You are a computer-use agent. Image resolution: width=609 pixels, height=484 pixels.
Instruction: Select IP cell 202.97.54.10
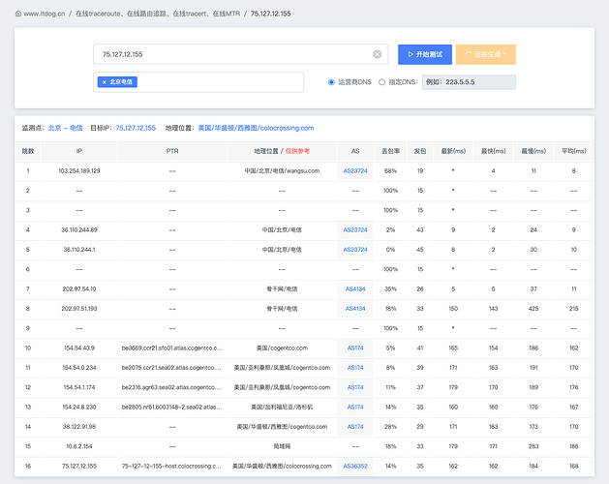(x=79, y=289)
